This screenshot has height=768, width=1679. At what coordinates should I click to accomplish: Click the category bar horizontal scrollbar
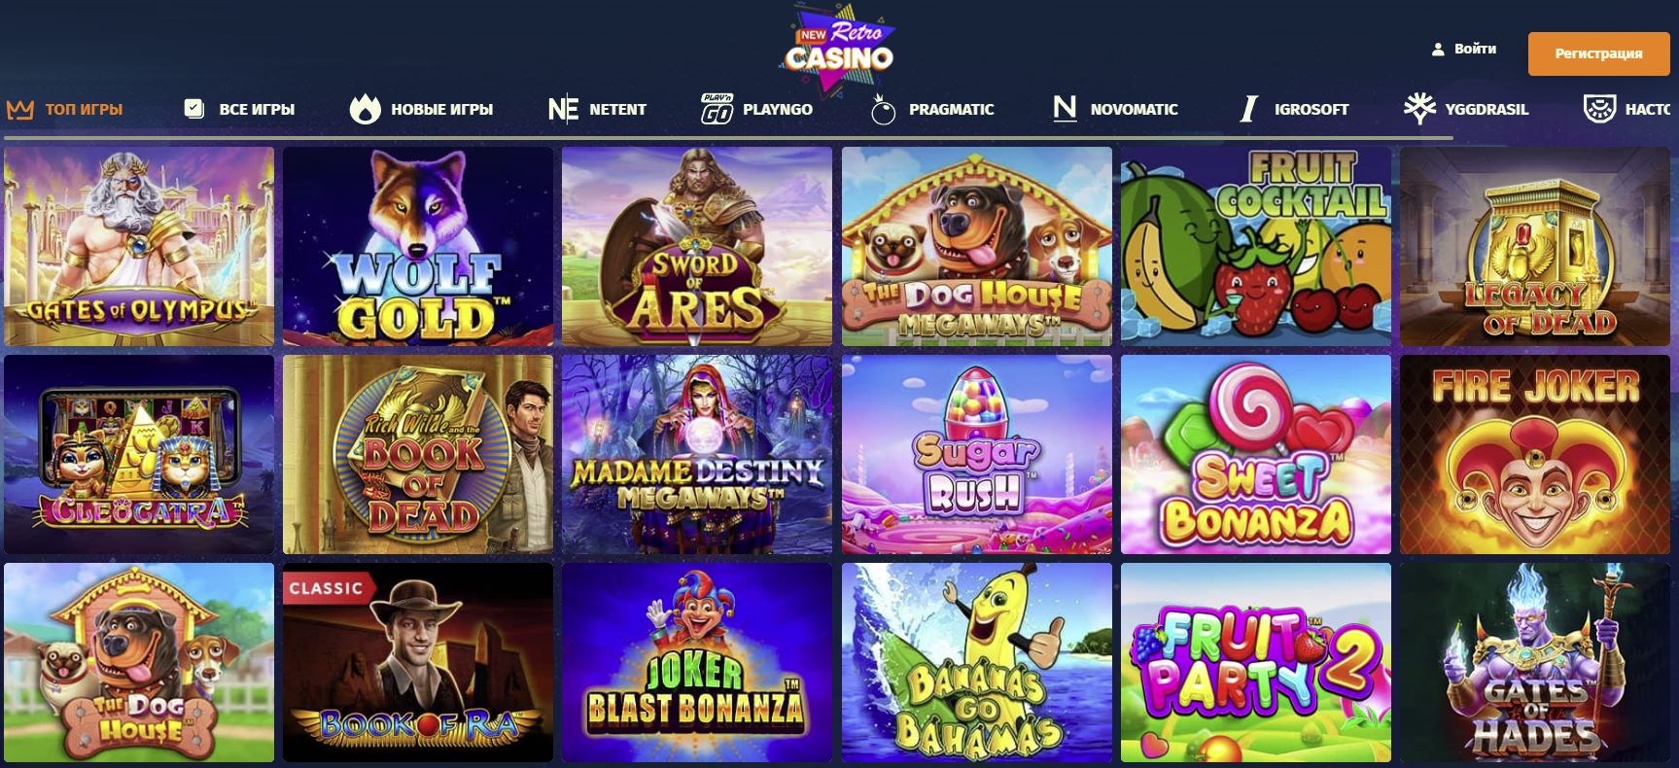click(727, 138)
